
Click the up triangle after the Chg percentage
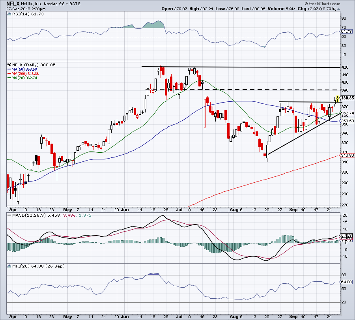338,9
